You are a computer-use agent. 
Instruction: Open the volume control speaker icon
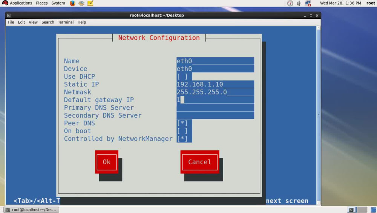click(299, 3)
